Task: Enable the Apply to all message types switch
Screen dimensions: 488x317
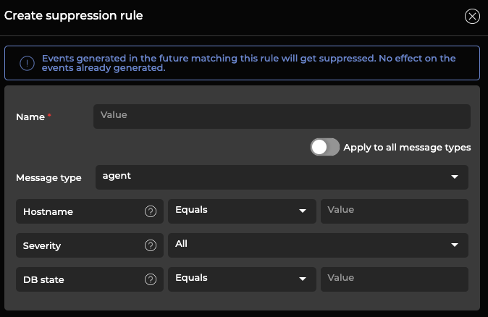Action: coord(325,147)
